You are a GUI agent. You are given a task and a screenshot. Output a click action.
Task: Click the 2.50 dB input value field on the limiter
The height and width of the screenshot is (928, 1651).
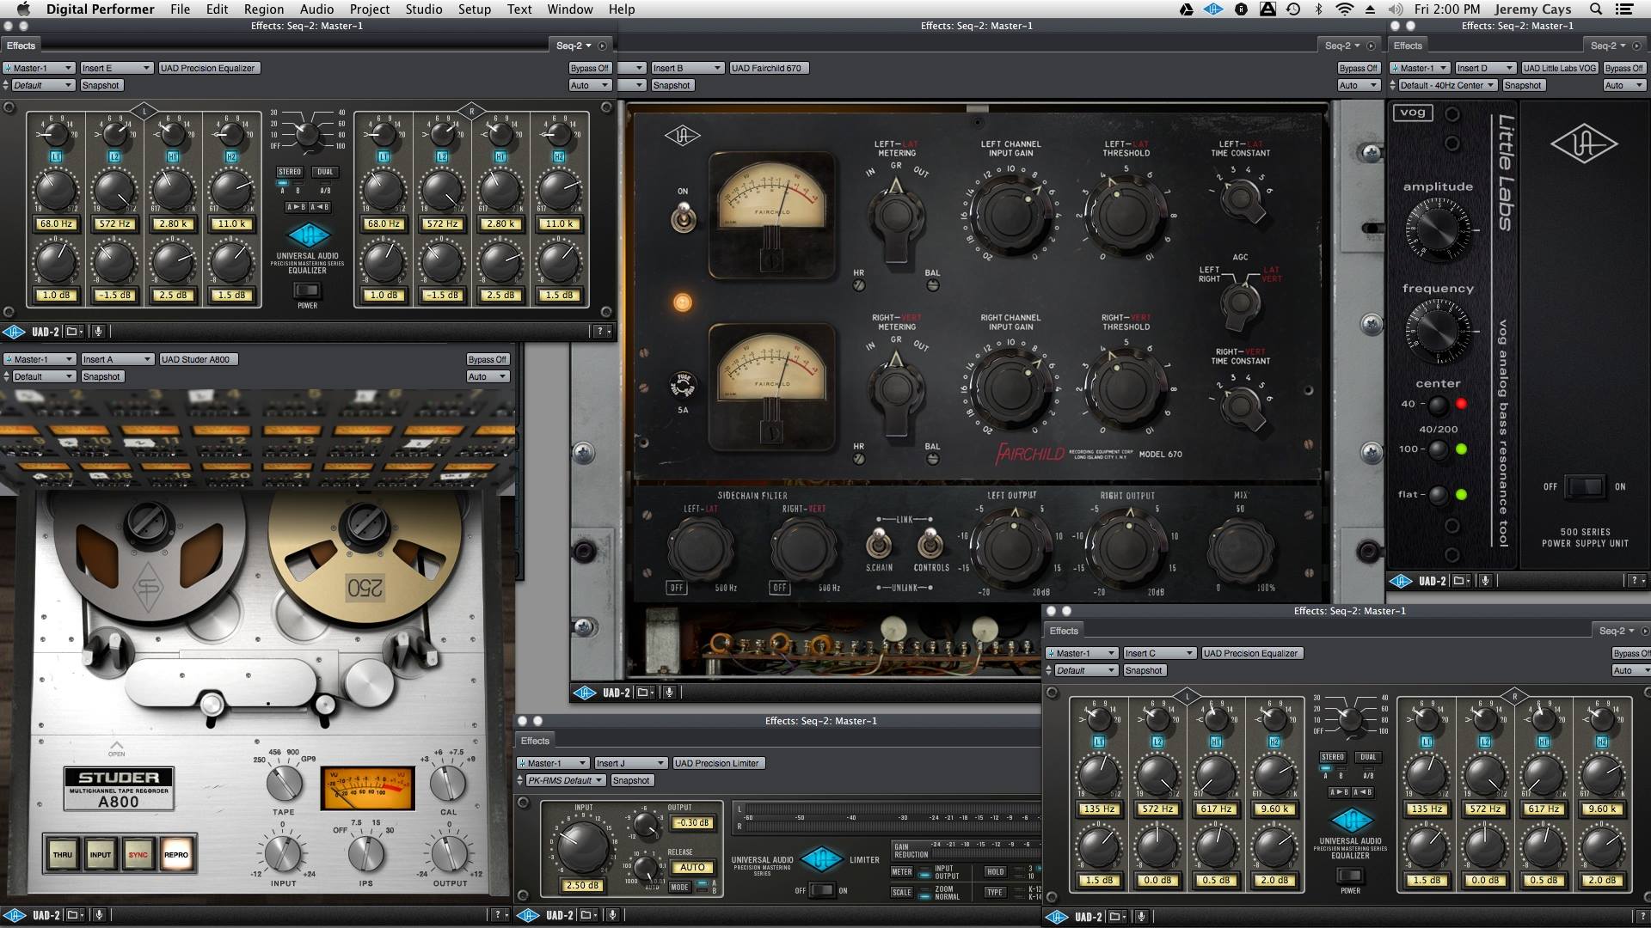click(582, 885)
